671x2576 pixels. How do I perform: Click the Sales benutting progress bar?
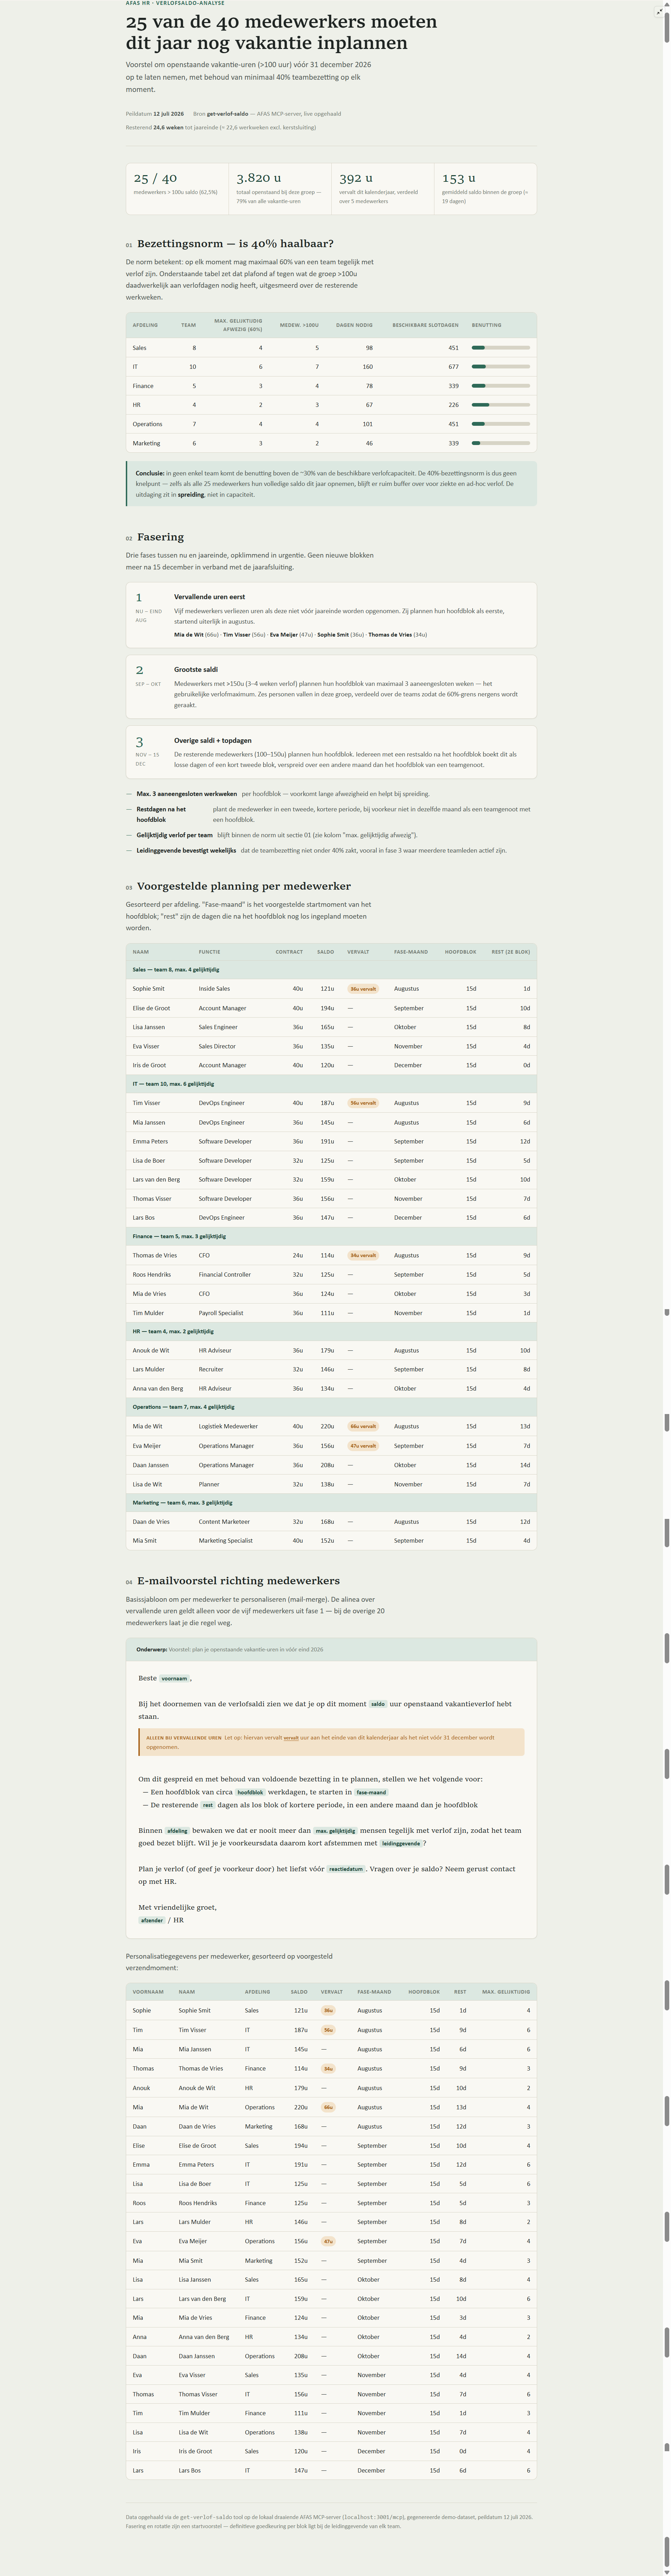tap(501, 348)
